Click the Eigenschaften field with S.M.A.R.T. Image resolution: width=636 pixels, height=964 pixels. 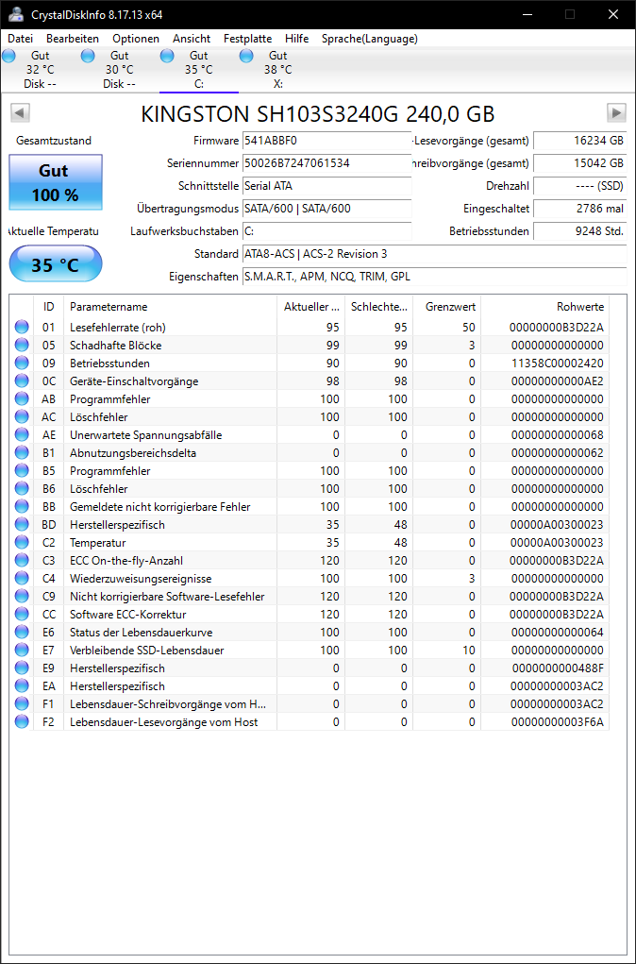(434, 277)
